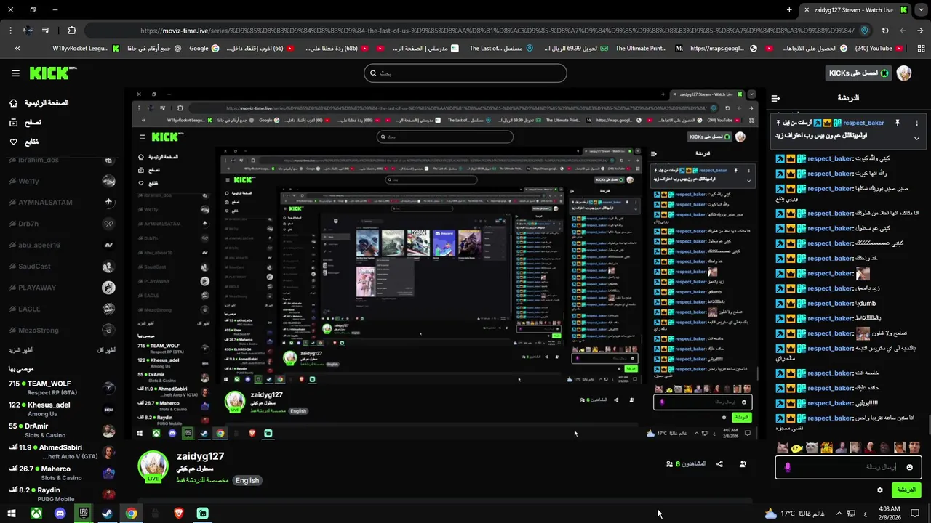Expand the pinned message with its chevron
Viewport: 931px width, 523px height.
pyautogui.click(x=916, y=138)
